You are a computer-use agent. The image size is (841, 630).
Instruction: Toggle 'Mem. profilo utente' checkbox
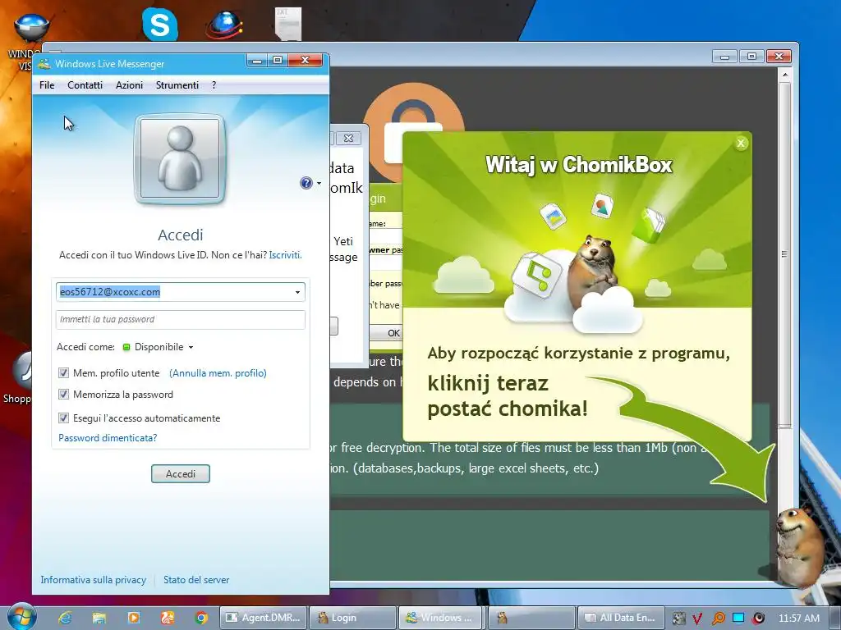click(x=63, y=373)
